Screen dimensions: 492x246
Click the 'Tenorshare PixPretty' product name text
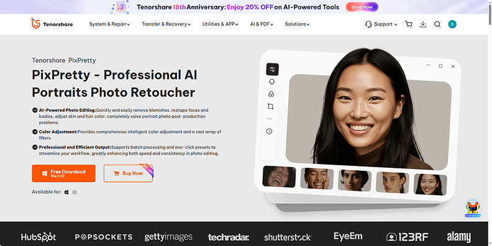(x=64, y=60)
